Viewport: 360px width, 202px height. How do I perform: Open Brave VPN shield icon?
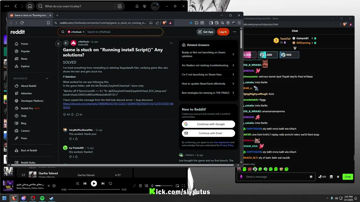tap(228, 23)
